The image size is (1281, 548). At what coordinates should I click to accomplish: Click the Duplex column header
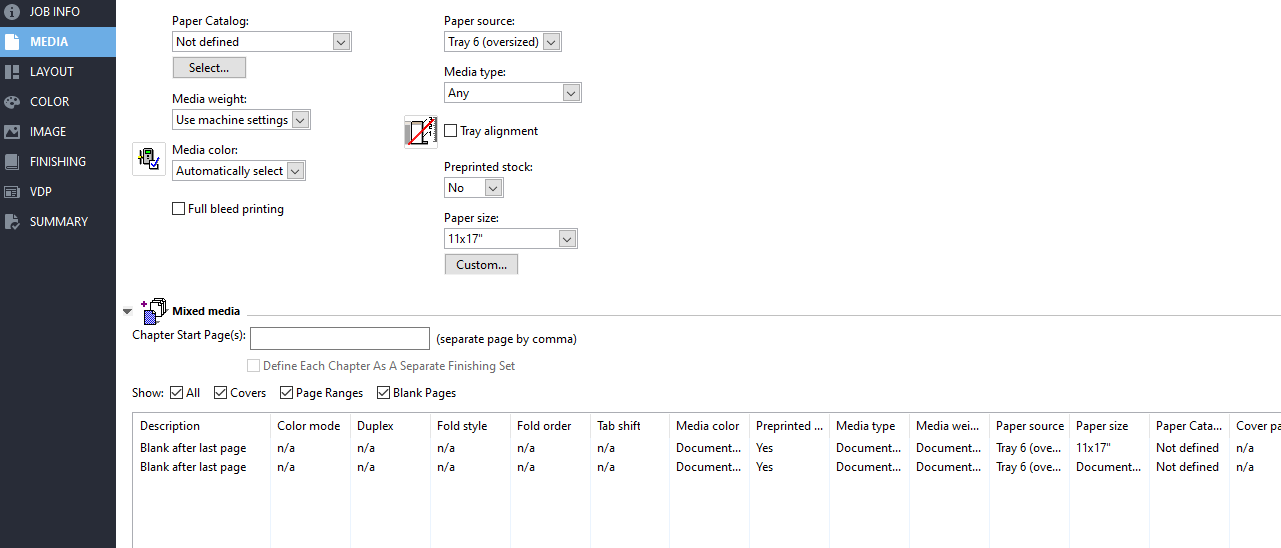coord(391,426)
